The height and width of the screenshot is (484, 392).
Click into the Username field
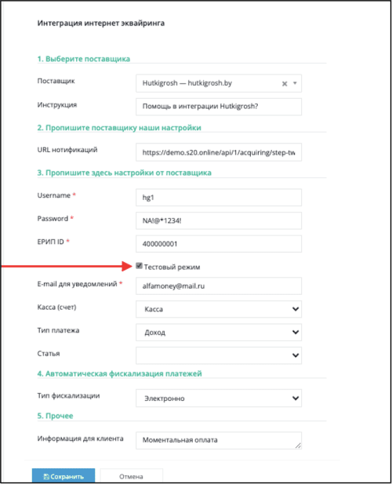point(219,198)
